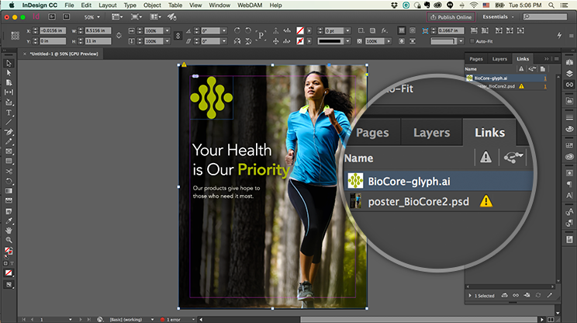Open the Object menu
Screen dimensions: 577x323
click(152, 5)
